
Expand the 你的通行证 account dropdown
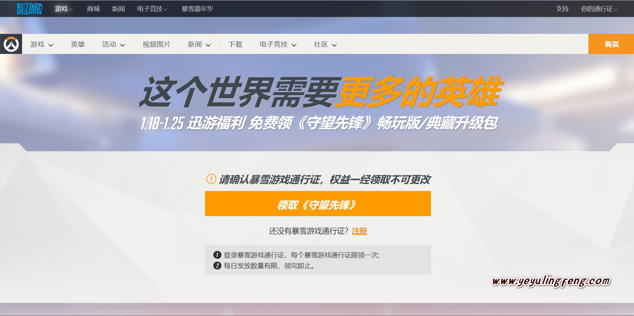tap(599, 9)
